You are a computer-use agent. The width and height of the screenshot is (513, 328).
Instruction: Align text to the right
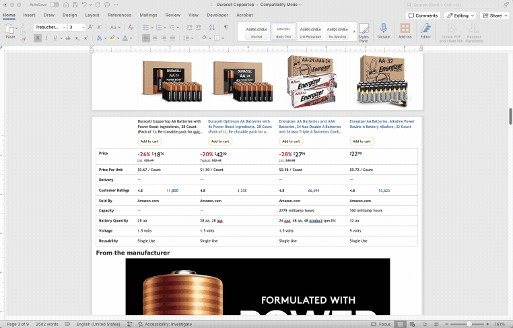click(x=164, y=38)
